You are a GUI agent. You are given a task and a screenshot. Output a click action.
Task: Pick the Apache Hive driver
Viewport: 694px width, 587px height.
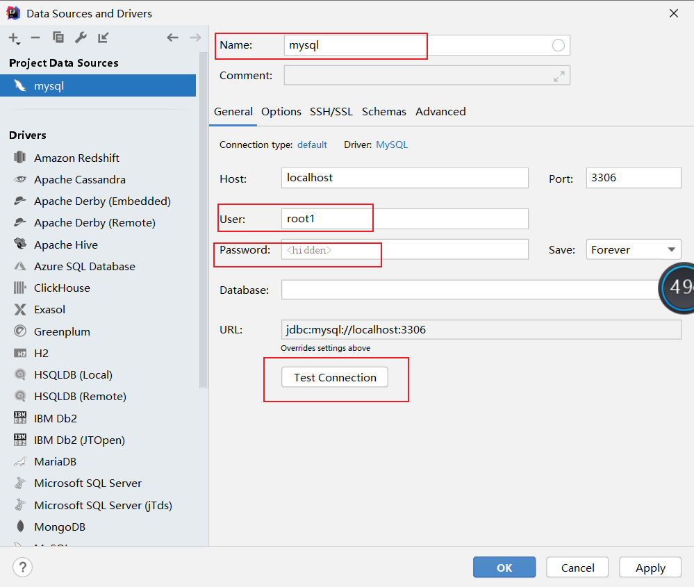coord(66,245)
